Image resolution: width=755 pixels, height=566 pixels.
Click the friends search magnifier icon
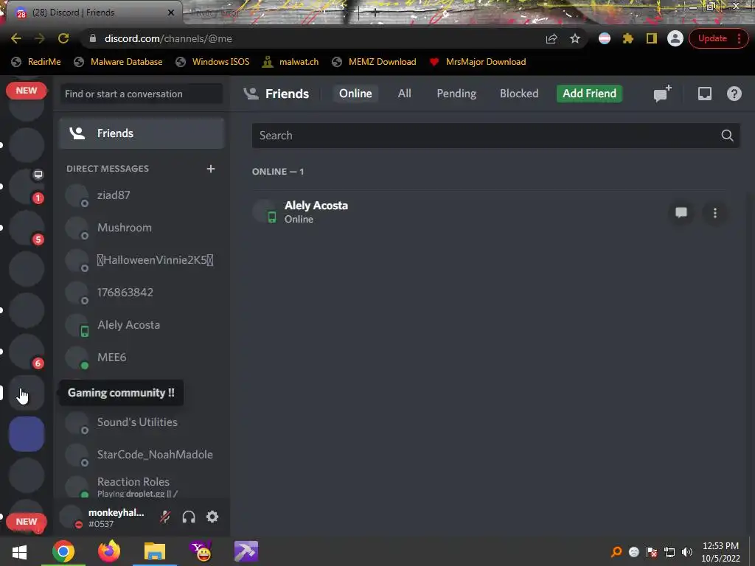(727, 136)
